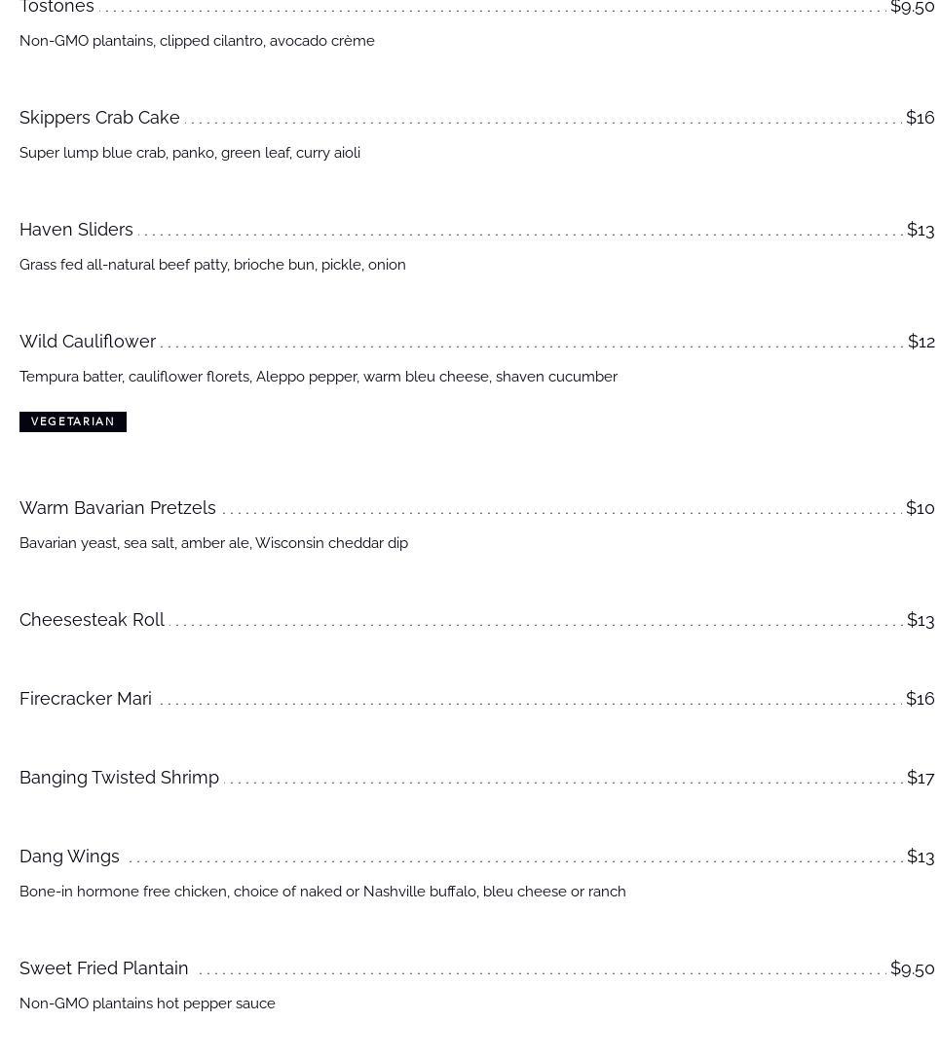The width and height of the screenshot is (940, 1058).
Task: Click the $12 Wild Cauliflower price
Action: (921, 342)
